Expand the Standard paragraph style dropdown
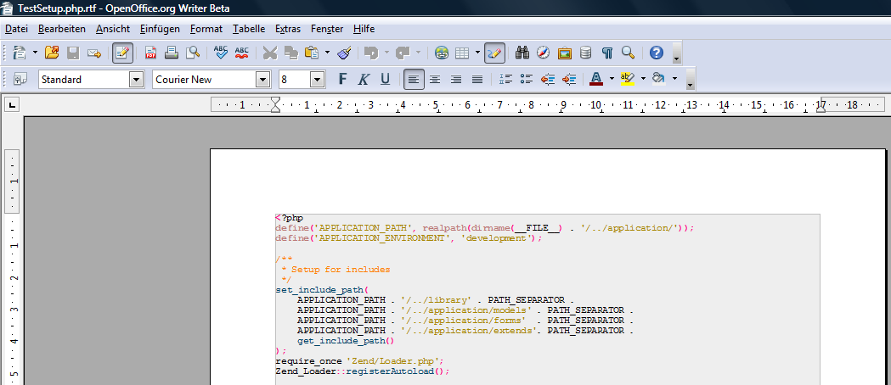891x385 pixels. [x=136, y=80]
